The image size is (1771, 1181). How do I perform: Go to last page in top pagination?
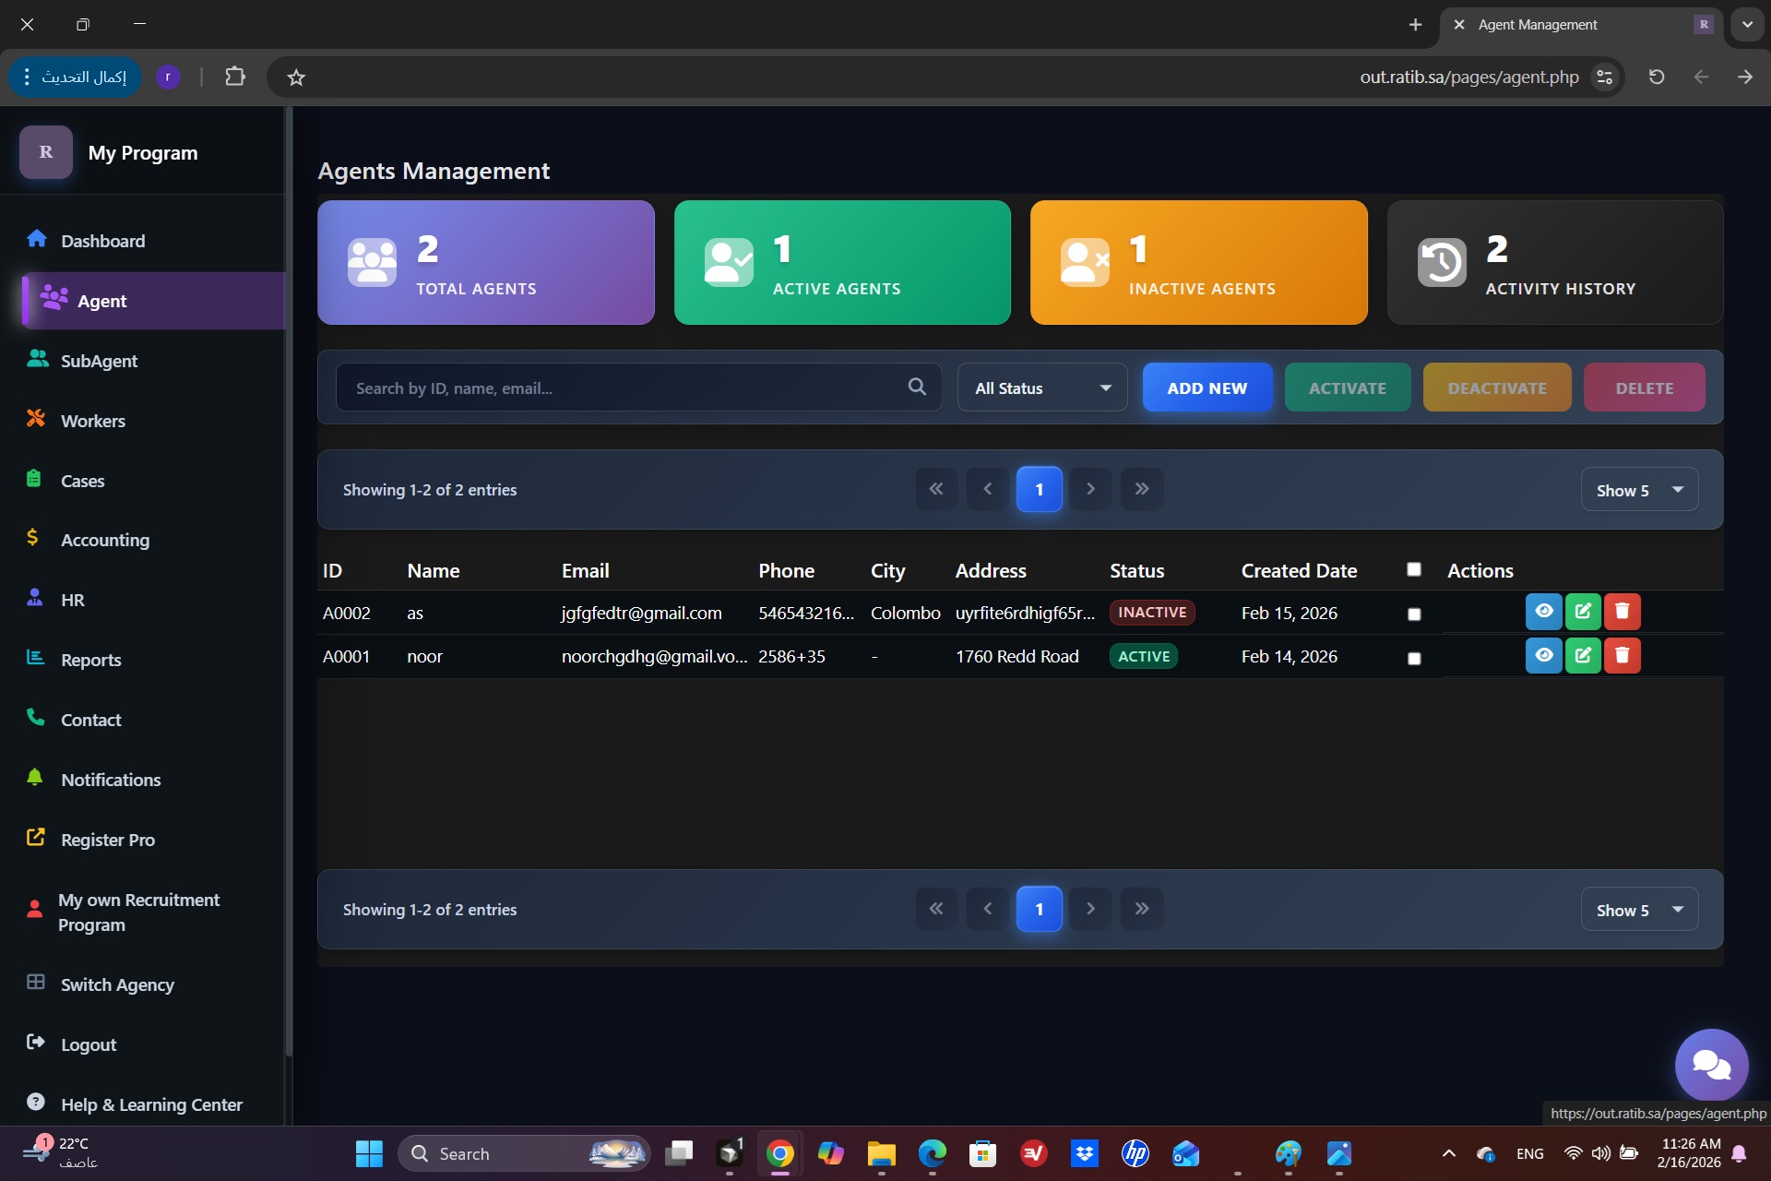pos(1141,489)
